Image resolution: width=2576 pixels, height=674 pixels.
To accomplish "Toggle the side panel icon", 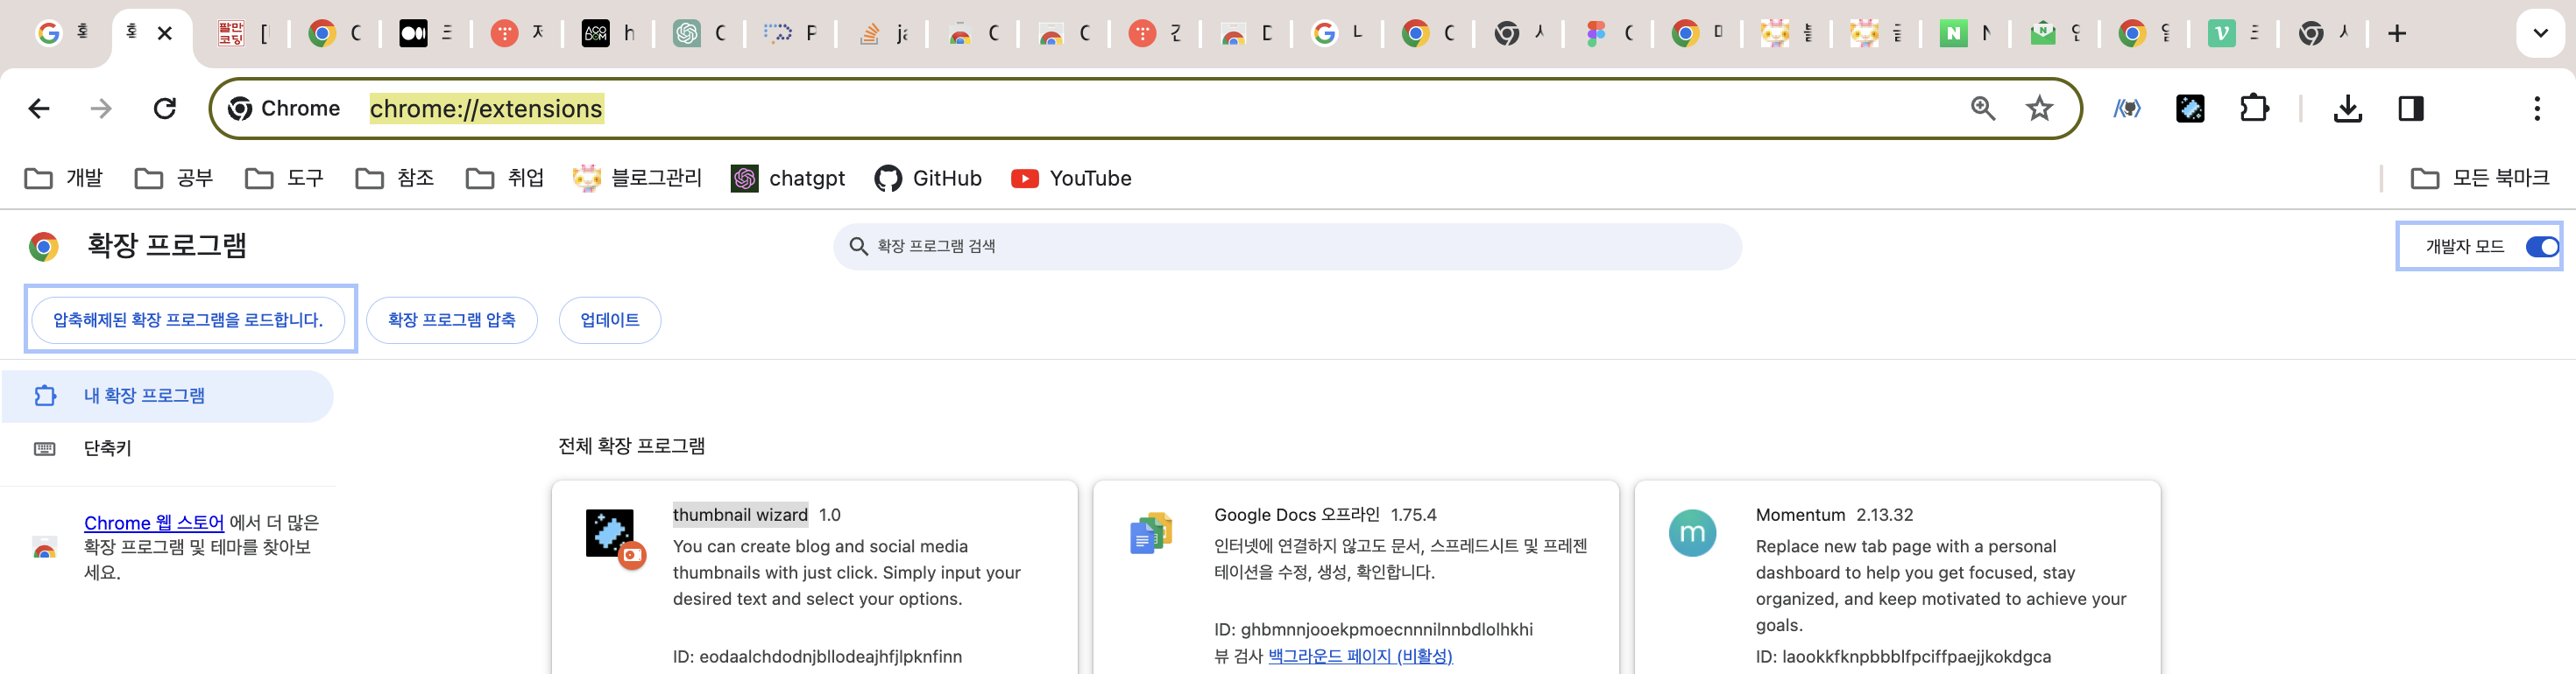I will coord(2411,109).
